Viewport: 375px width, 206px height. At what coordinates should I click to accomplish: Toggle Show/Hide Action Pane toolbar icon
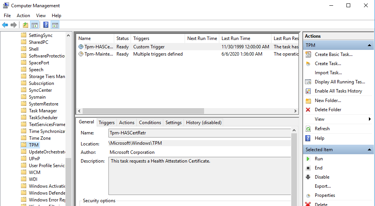click(x=55, y=25)
